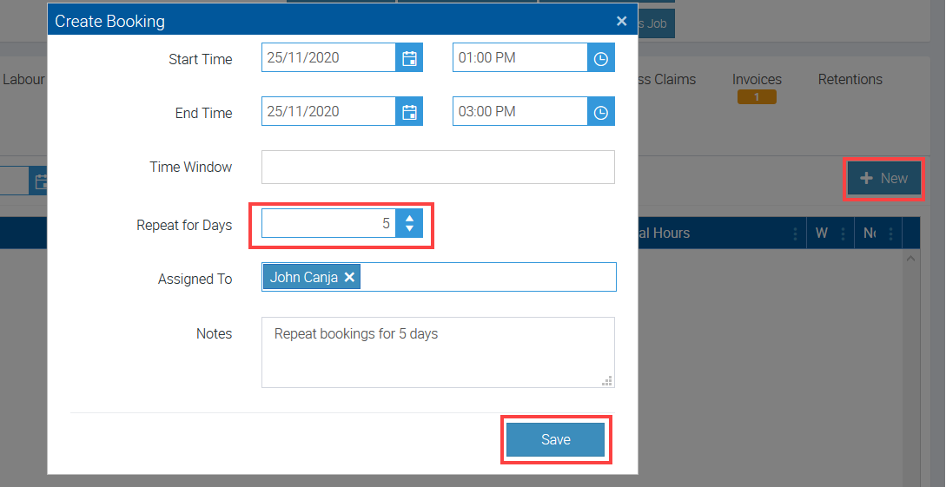Close the Create Booking dialog
The height and width of the screenshot is (487, 946).
[x=621, y=21]
